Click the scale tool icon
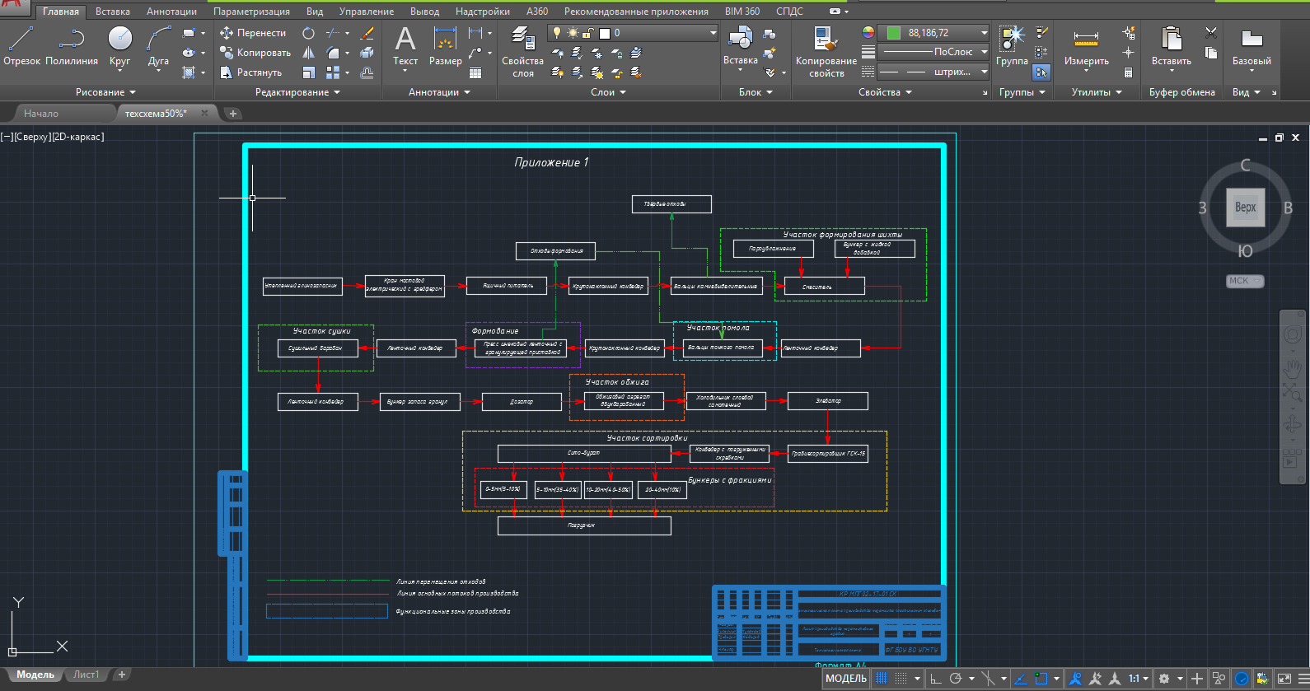1310x691 pixels. (x=308, y=72)
